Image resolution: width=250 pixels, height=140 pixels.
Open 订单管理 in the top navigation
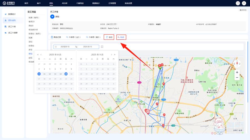tap(112, 3)
